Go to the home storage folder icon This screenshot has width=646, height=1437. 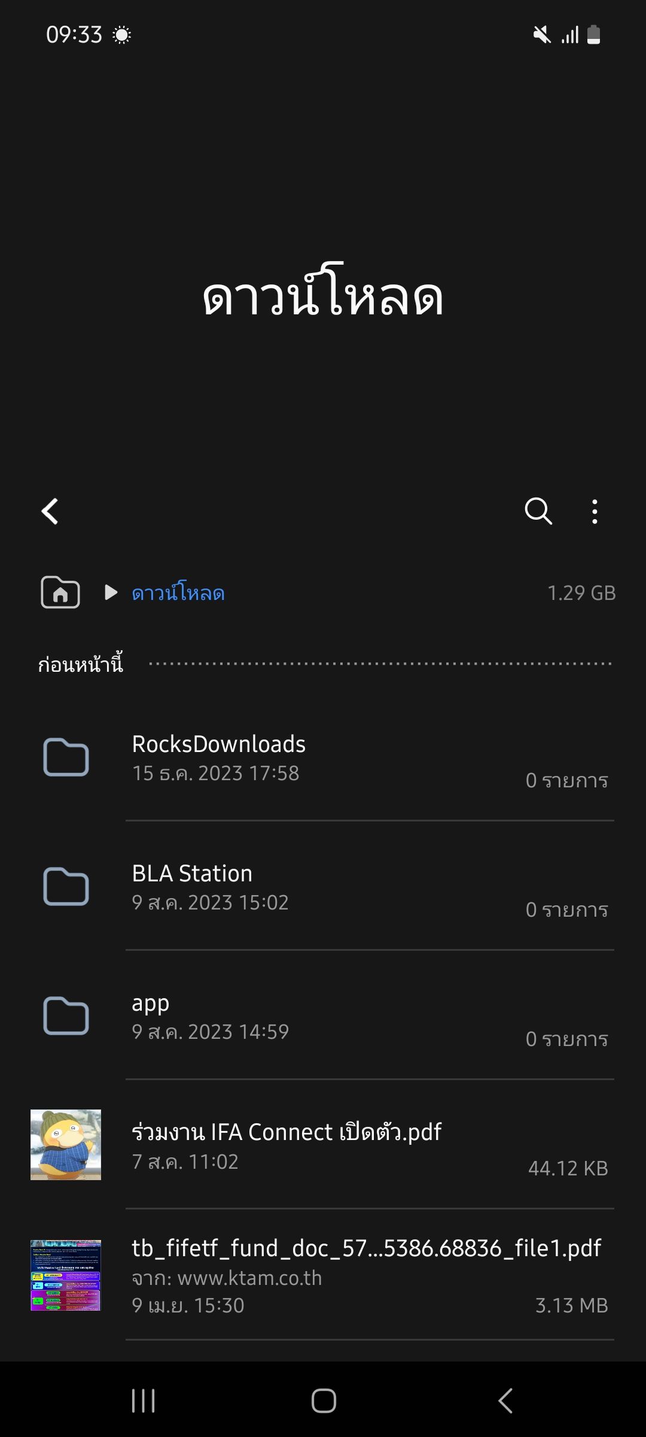click(60, 593)
